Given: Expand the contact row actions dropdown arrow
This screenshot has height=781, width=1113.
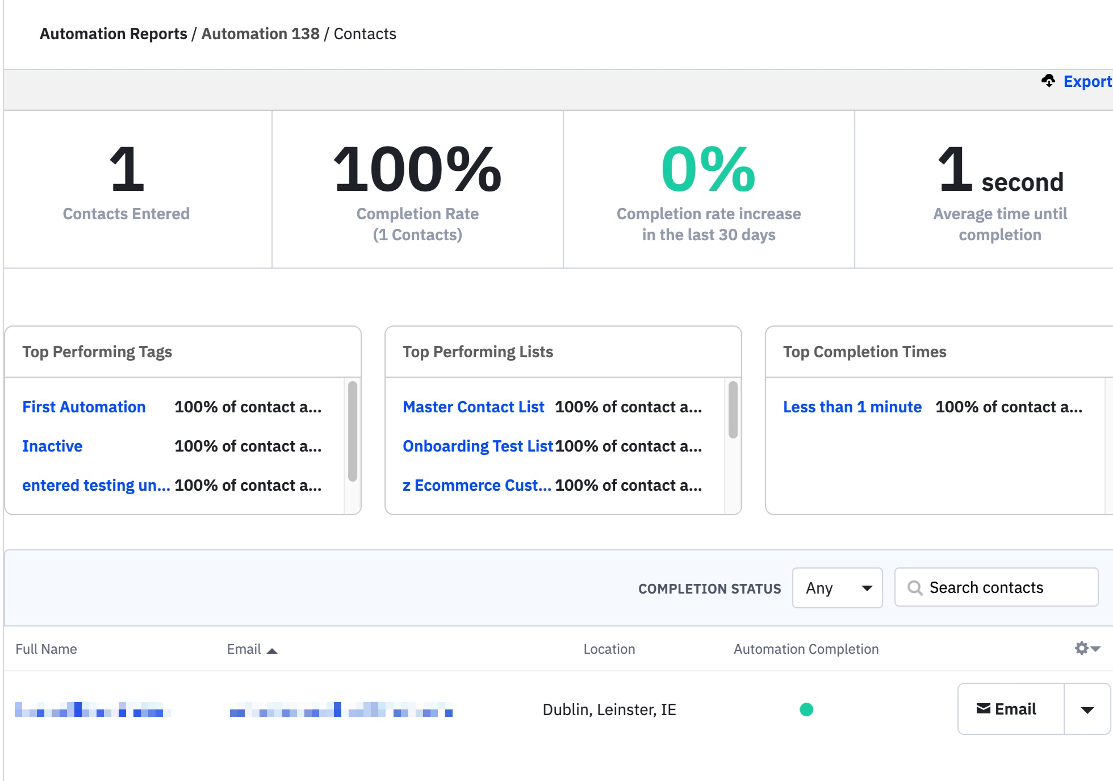Looking at the screenshot, I should point(1087,709).
